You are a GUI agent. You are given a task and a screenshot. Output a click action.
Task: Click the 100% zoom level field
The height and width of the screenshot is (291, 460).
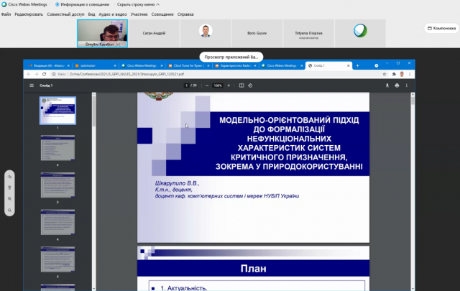point(218,86)
